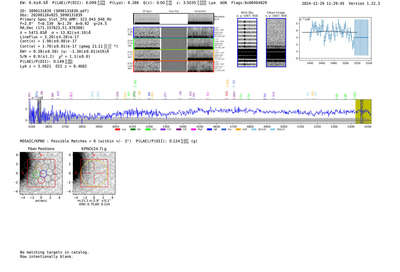Screen dimensions: 400x272
Task: Click the green fiber circle in Fiber Positions
Action: coord(36,175)
